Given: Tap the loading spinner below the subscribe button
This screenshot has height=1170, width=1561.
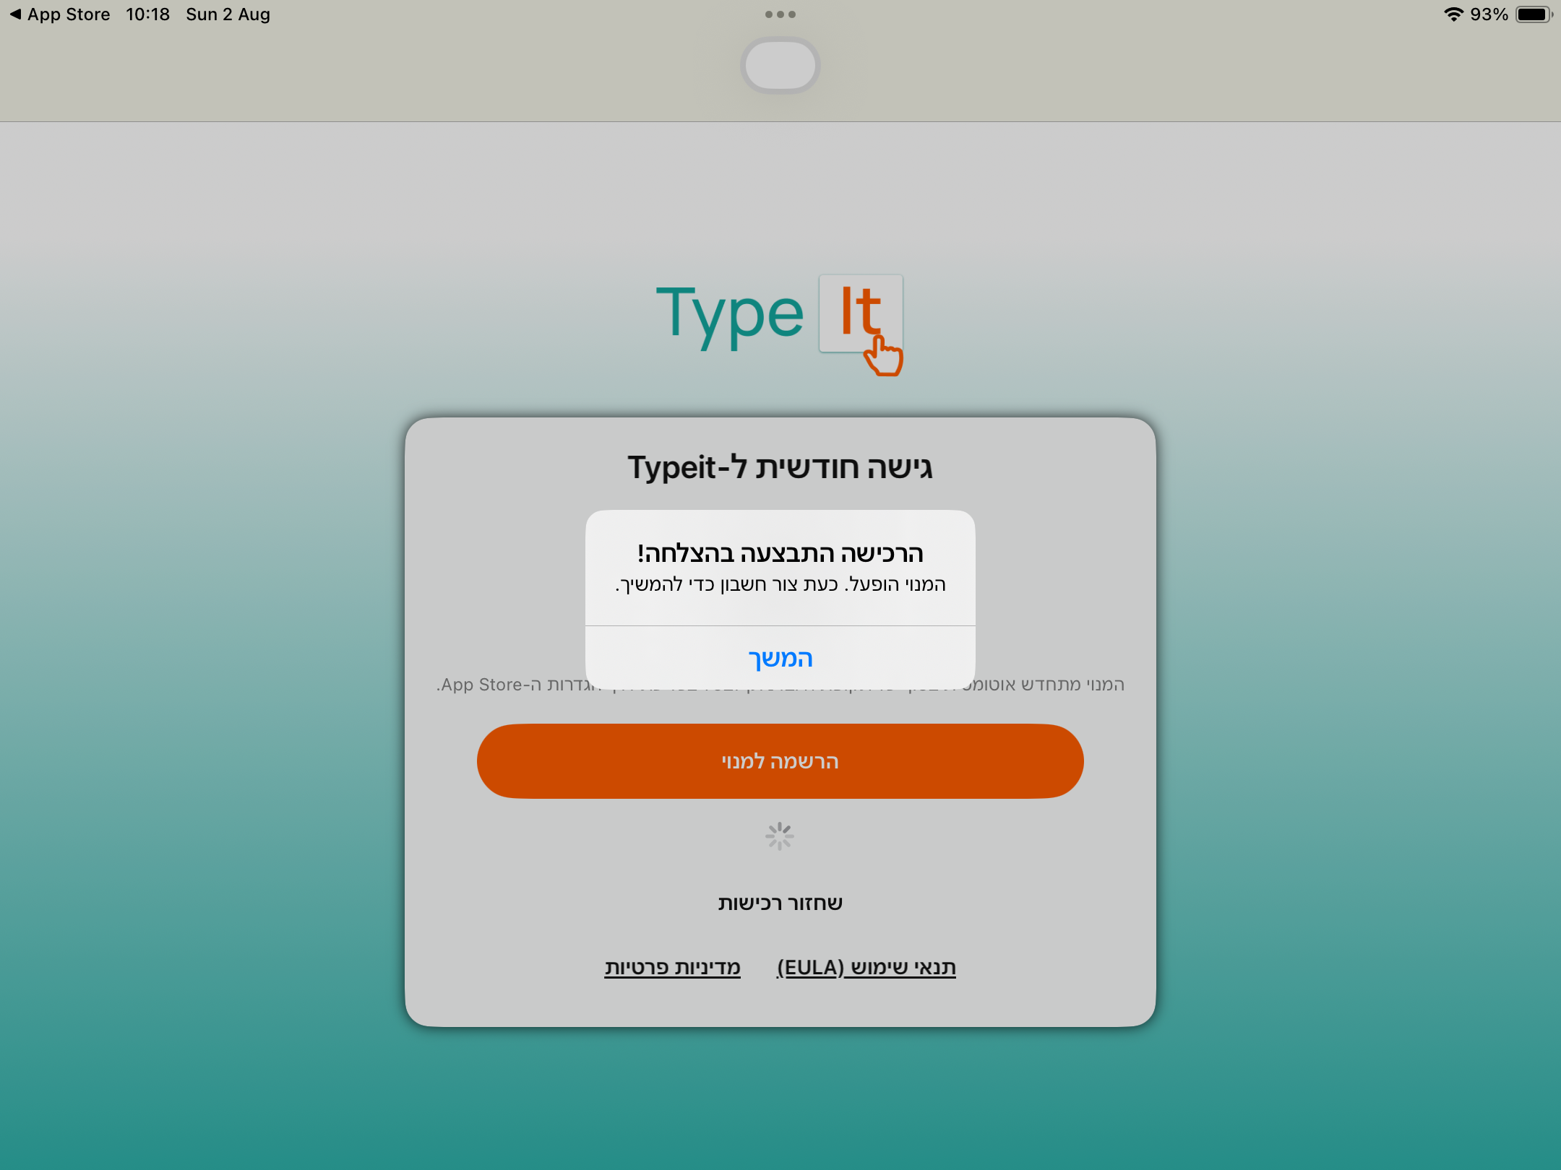Looking at the screenshot, I should click(x=780, y=836).
